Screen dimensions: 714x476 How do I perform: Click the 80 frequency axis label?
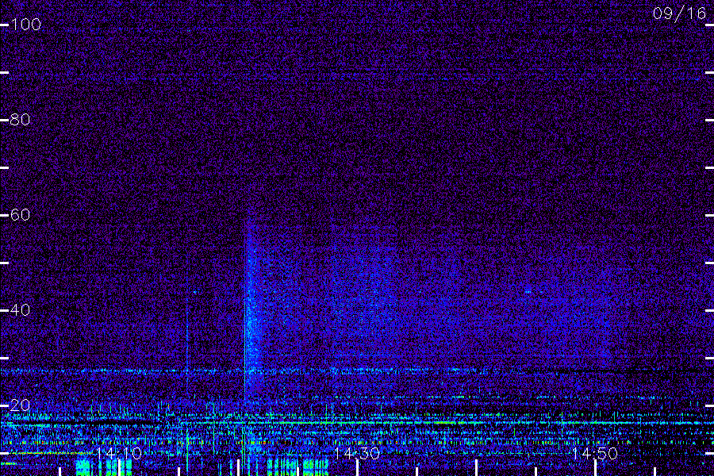(21, 119)
